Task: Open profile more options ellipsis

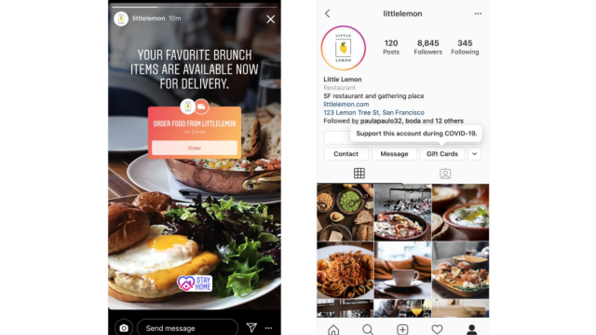Action: point(478,13)
